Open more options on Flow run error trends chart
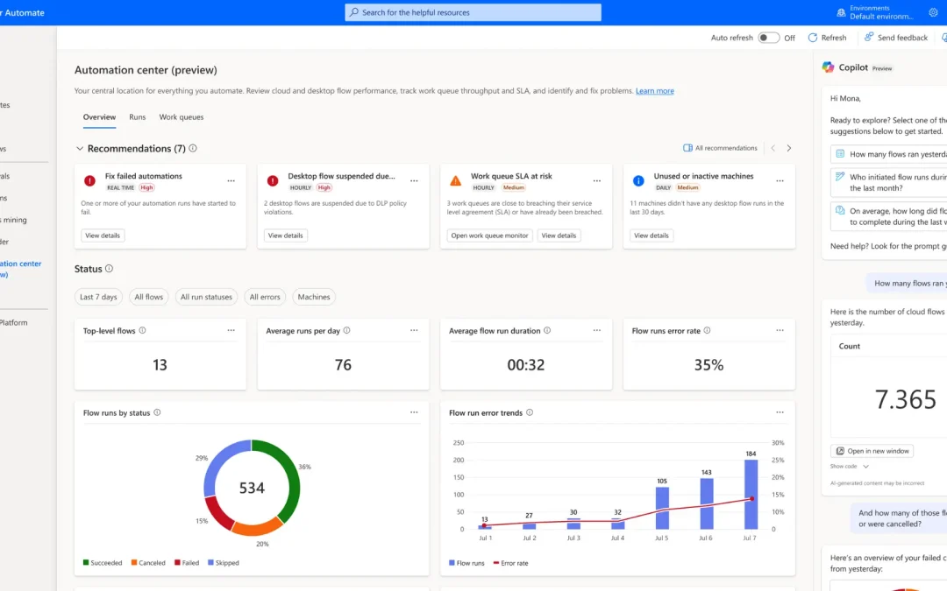Viewport: 947px width, 591px height. 780,412
